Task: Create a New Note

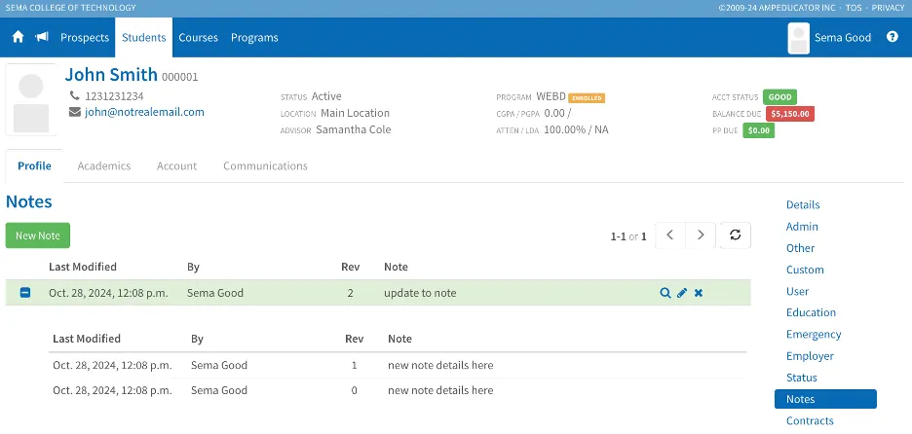Action: click(38, 235)
